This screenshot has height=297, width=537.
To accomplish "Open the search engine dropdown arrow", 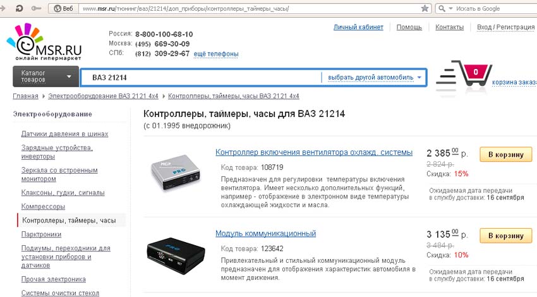I will (x=450, y=9).
